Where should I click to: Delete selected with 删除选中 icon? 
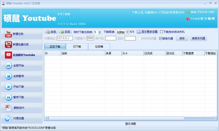8,108
